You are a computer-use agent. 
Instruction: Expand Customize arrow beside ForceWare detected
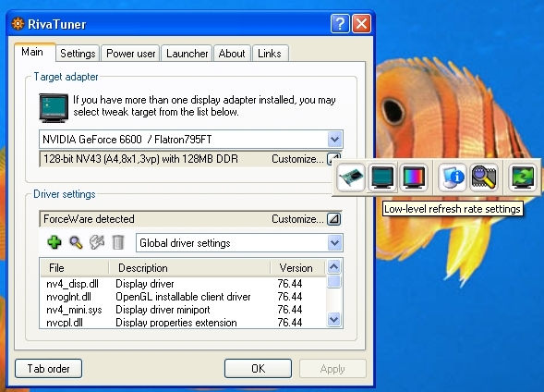[x=333, y=219]
